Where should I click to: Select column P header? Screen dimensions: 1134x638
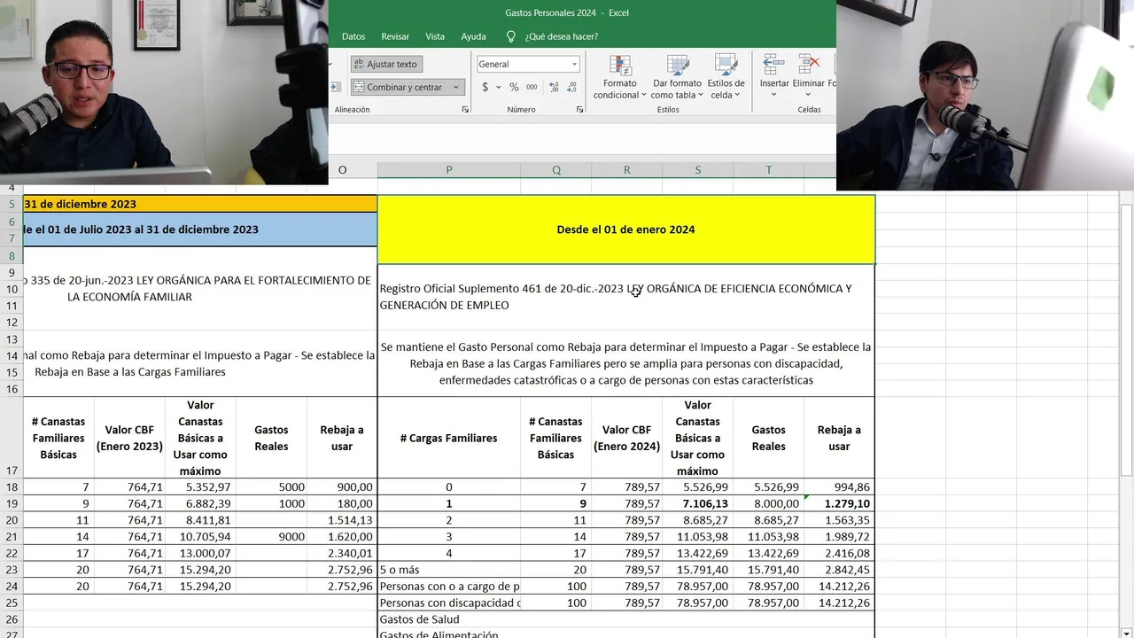pyautogui.click(x=449, y=170)
